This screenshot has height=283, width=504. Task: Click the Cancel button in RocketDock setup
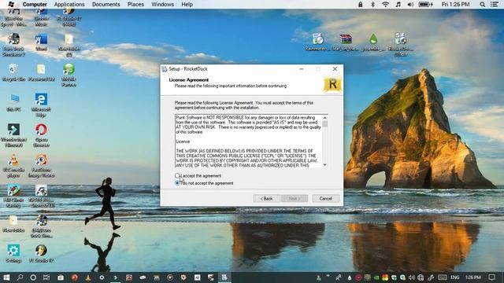click(x=325, y=199)
